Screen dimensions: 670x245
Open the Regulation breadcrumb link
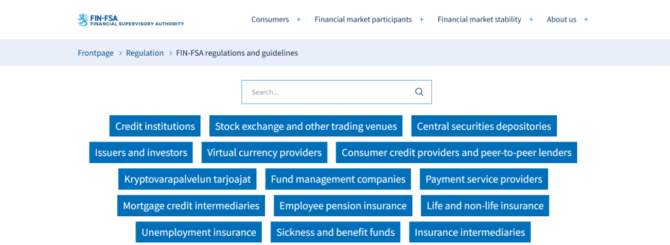[145, 53]
